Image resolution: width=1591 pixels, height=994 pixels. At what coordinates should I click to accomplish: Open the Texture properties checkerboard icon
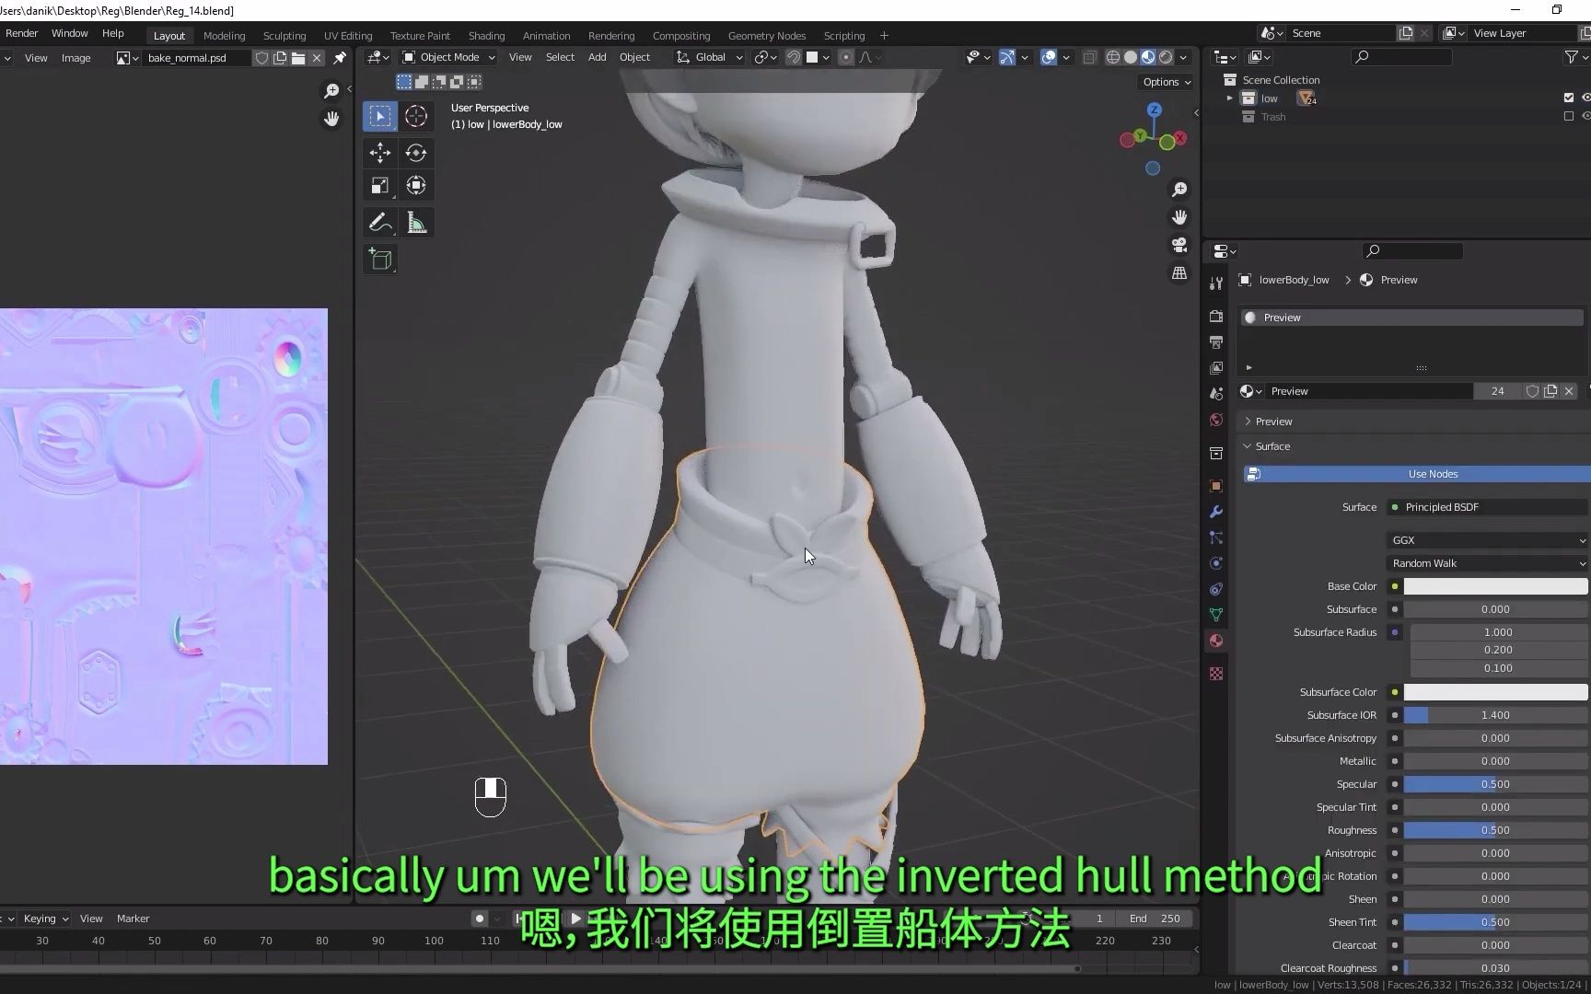pyautogui.click(x=1215, y=673)
